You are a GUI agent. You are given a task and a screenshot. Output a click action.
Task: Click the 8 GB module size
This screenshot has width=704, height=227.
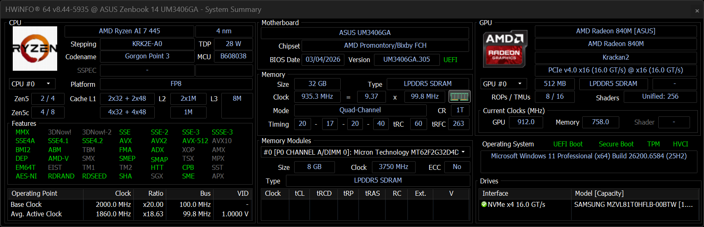point(314,167)
